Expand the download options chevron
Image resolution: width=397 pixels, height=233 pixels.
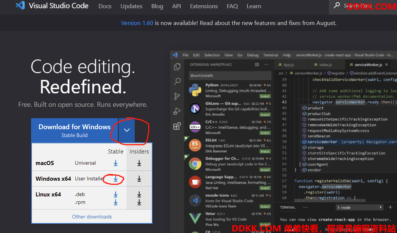(x=126, y=130)
